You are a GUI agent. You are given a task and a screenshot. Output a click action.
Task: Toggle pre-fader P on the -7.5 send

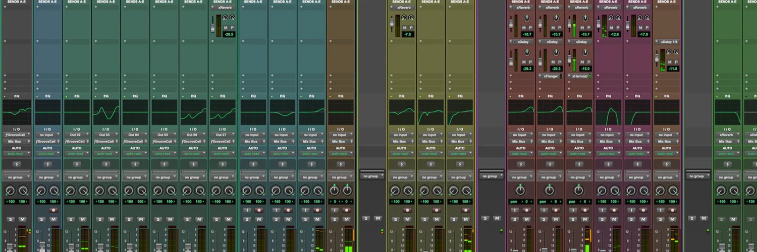tap(412, 27)
